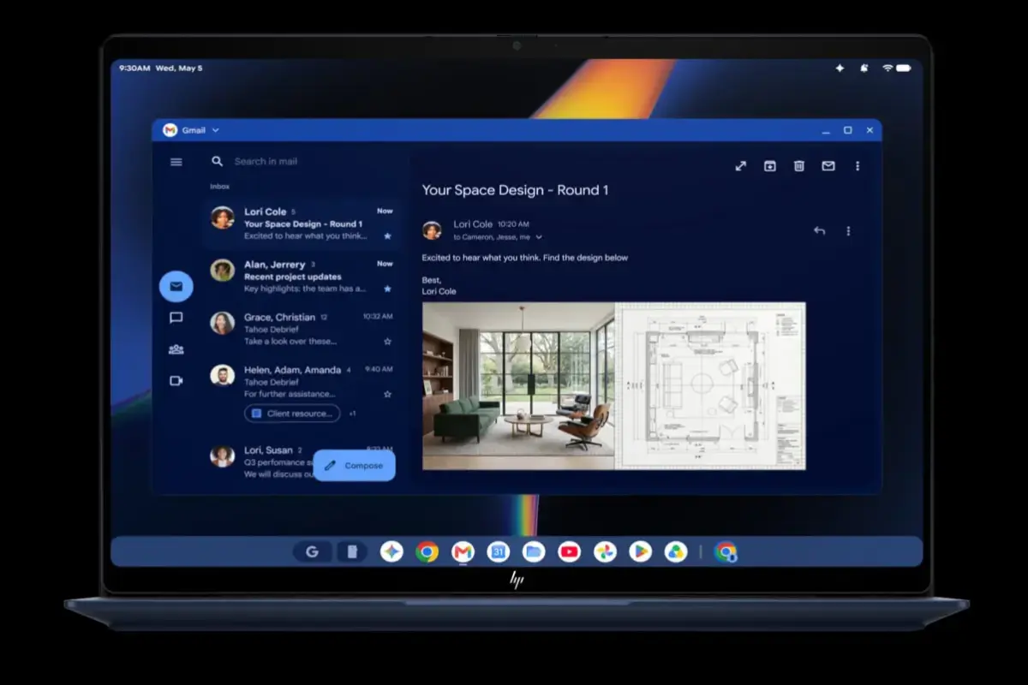
Task: Show the +1 additional attachment
Action: coord(352,414)
